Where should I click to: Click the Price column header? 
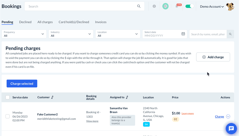(175, 97)
